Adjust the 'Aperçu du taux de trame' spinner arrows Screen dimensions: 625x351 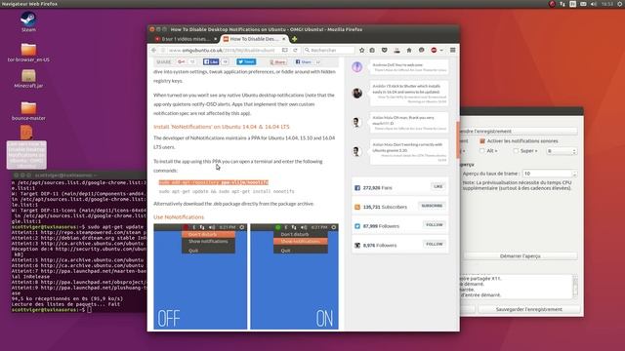pyautogui.click(x=574, y=174)
